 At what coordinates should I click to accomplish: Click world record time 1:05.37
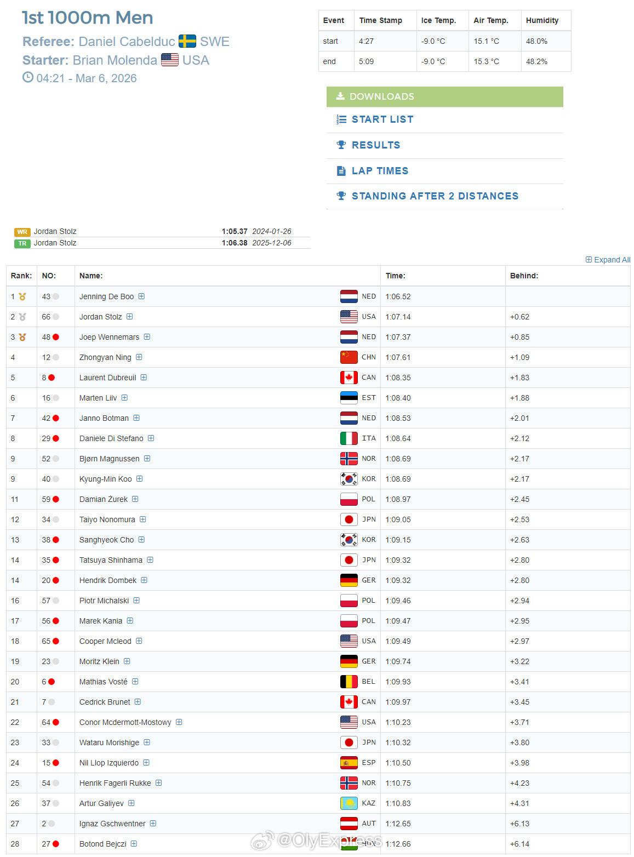tap(235, 231)
